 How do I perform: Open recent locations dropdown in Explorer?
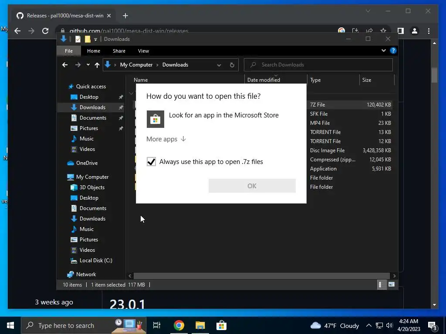click(88, 65)
